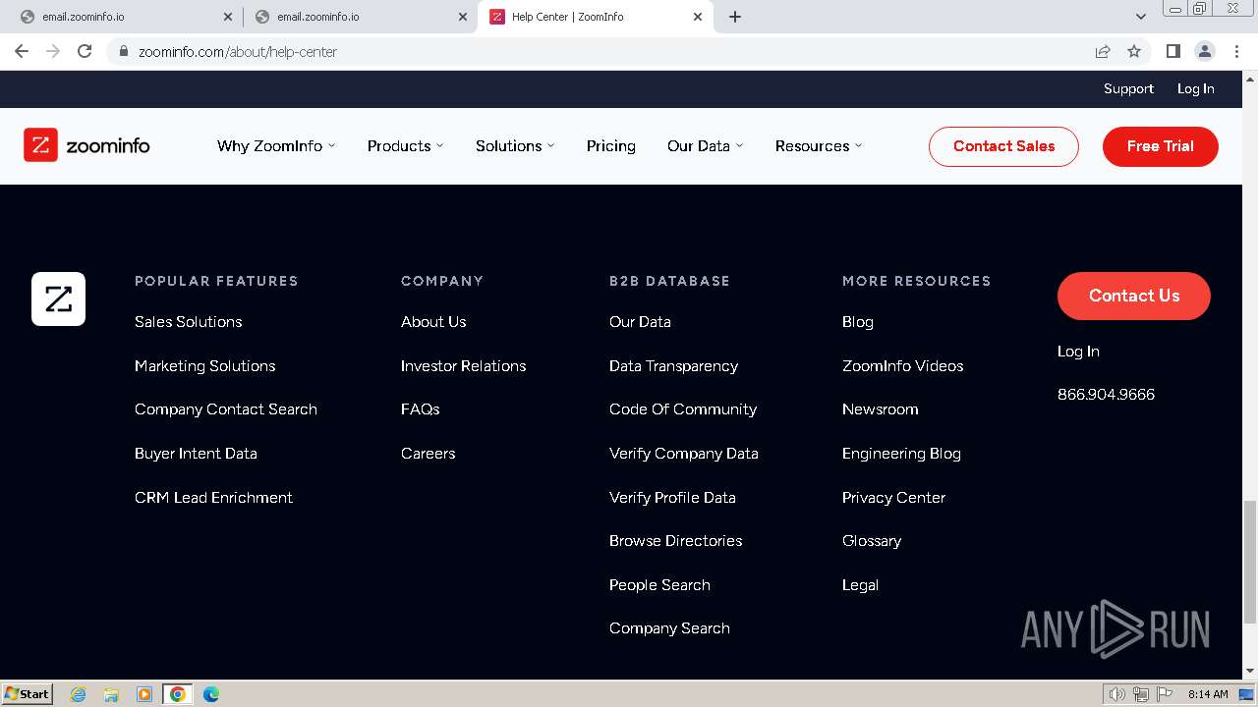Open Chrome from the taskbar
This screenshot has height=707, width=1258.
click(x=178, y=694)
